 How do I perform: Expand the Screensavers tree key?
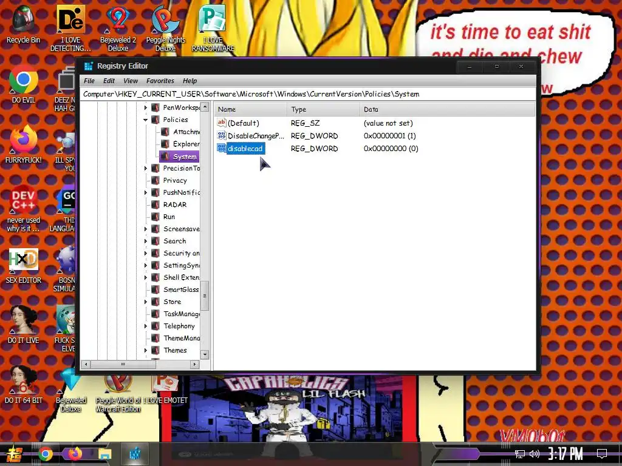tap(146, 229)
